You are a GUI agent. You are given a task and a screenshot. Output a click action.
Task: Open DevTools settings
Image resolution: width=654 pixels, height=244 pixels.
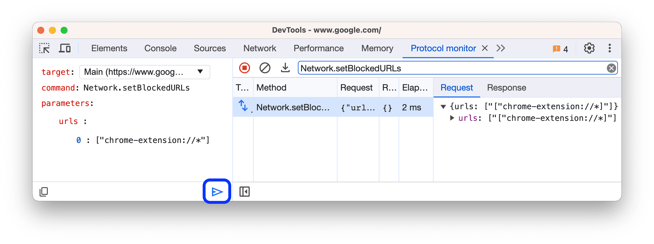[589, 48]
